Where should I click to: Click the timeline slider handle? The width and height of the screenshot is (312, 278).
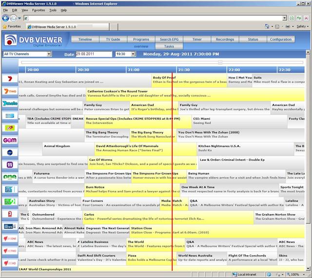[220, 62]
